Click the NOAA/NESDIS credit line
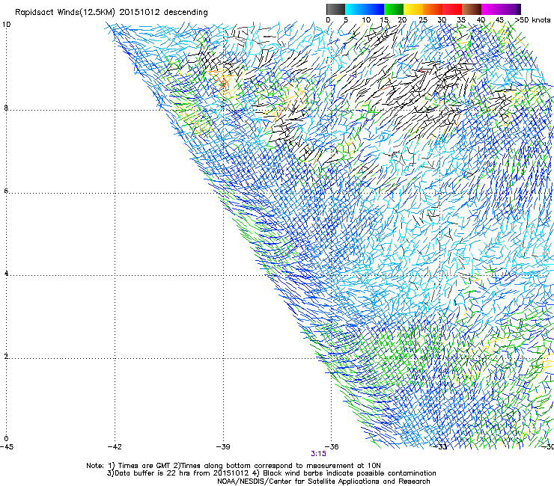 click(x=323, y=482)
